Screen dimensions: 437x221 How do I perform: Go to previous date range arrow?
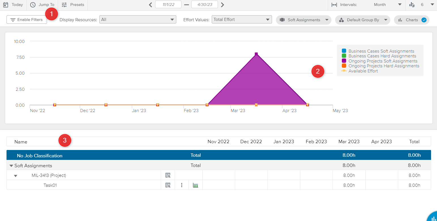151,5
